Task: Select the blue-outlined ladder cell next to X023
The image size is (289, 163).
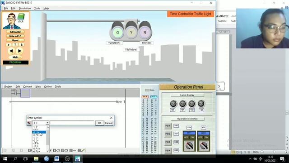Action: coord(25,93)
